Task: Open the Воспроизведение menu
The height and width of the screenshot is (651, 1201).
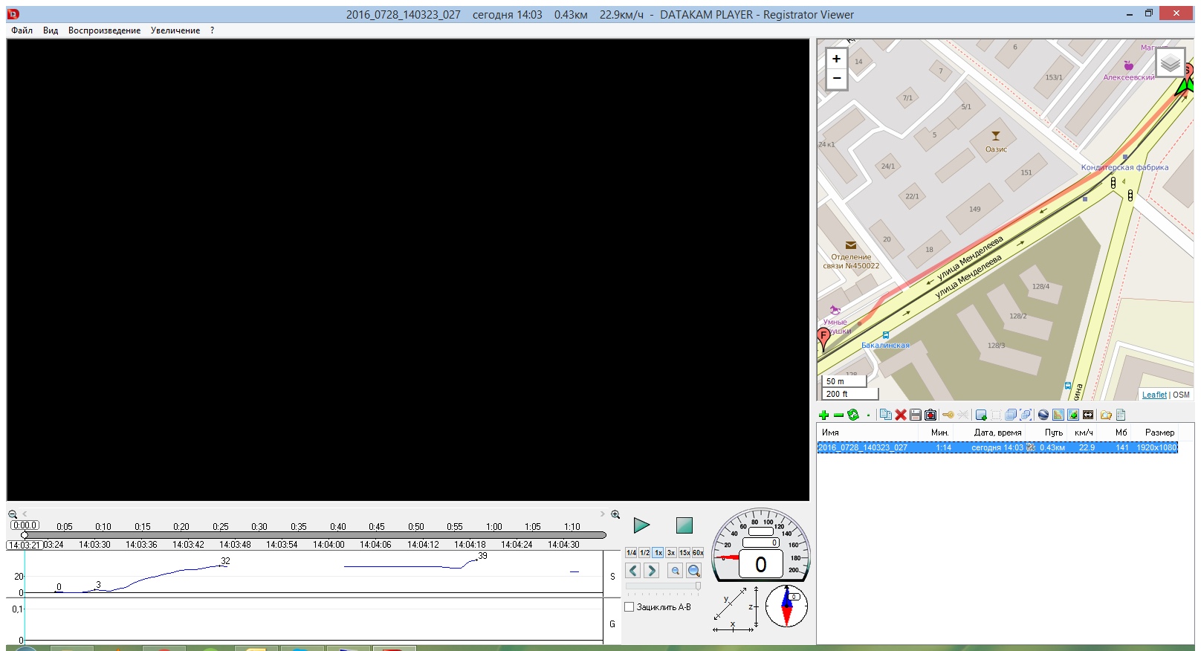Action: coord(104,30)
